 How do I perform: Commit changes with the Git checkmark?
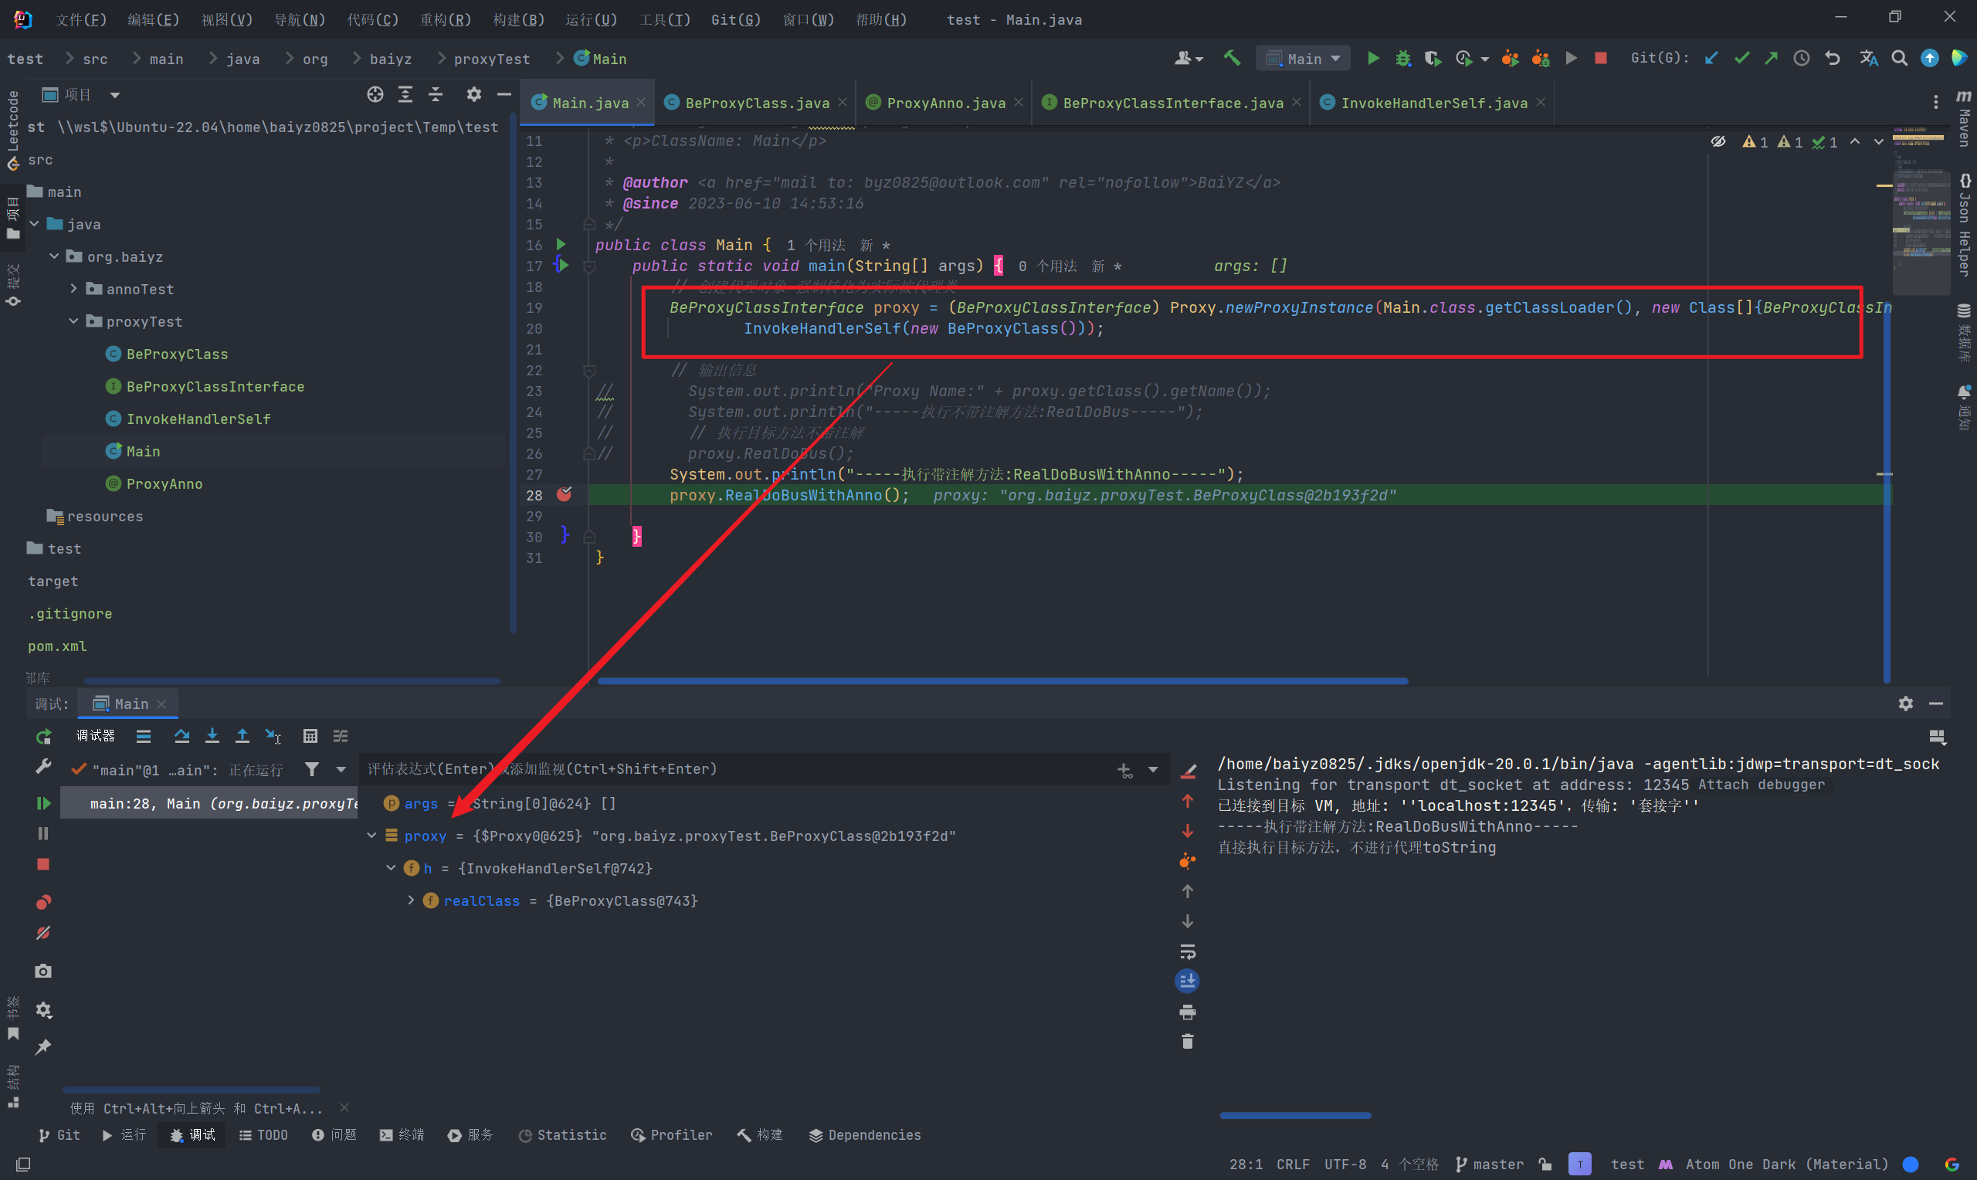(1741, 58)
